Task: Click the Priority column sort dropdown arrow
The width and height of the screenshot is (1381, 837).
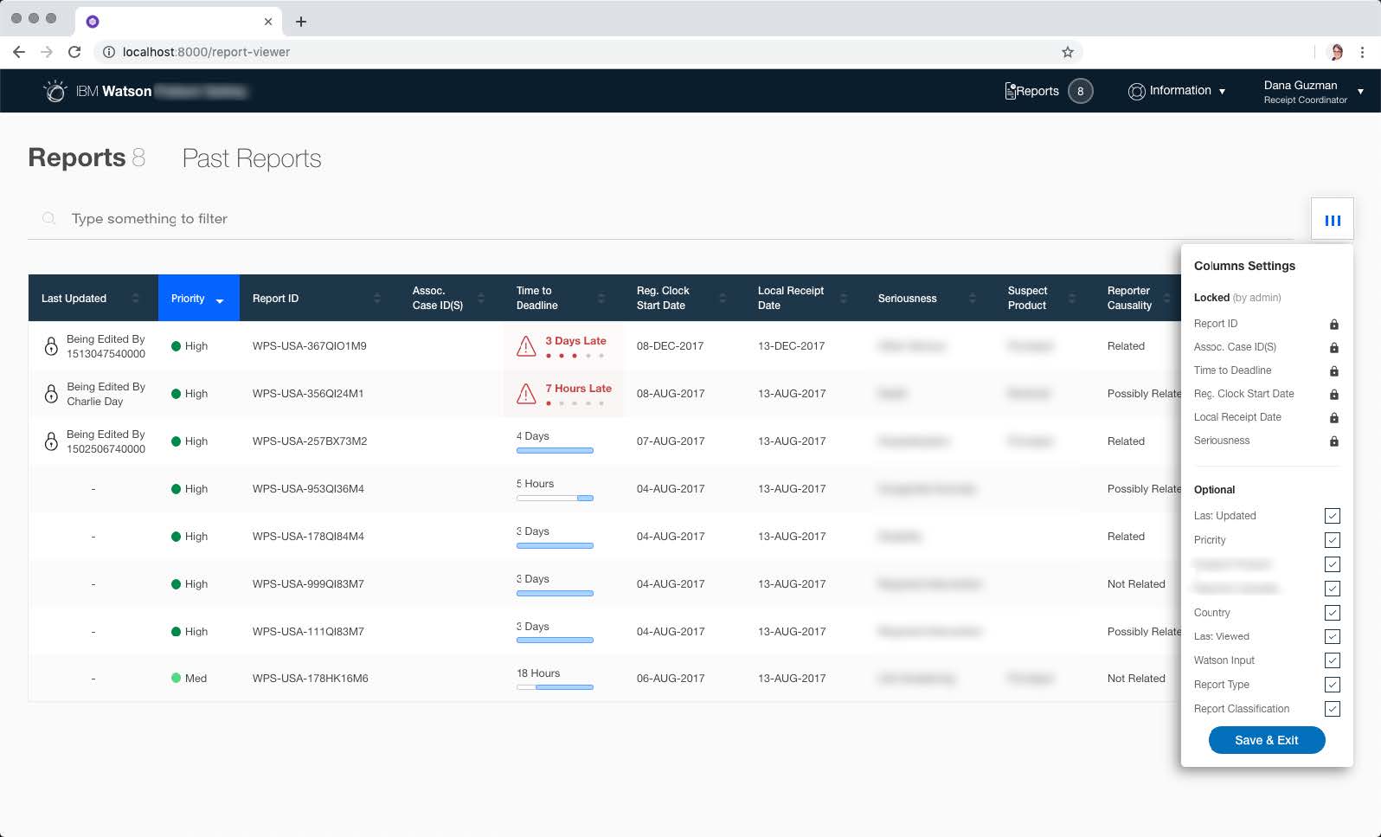Action: click(x=220, y=300)
